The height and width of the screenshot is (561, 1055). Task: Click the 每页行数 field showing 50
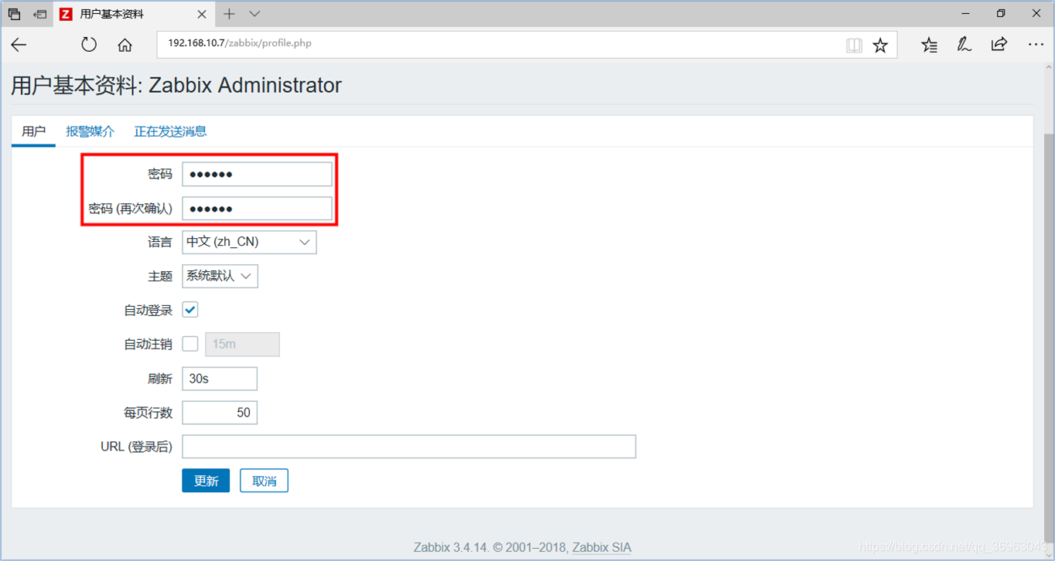tap(220, 413)
